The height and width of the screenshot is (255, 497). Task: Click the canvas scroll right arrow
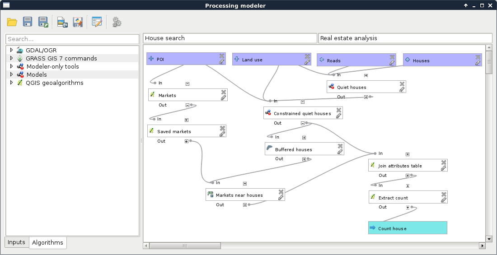click(483, 246)
